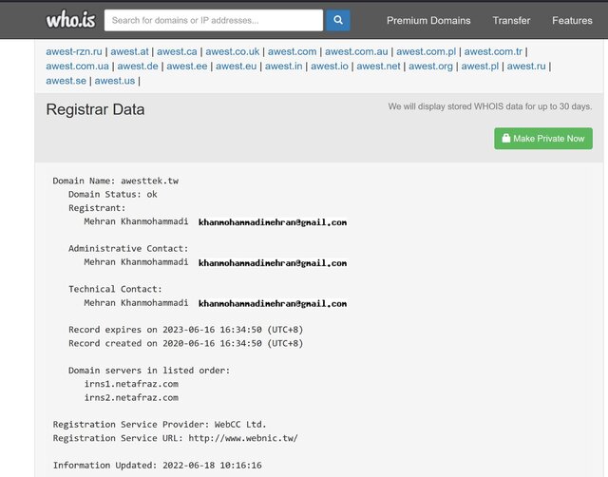Open the awest.co.uk link
Screen dimensions: 608x477
pos(233,51)
